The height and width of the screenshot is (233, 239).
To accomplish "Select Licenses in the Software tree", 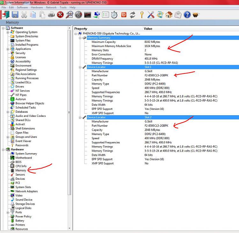I will tap(21, 57).
